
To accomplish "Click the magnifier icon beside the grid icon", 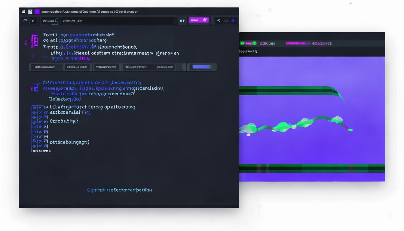I will point(33,21).
